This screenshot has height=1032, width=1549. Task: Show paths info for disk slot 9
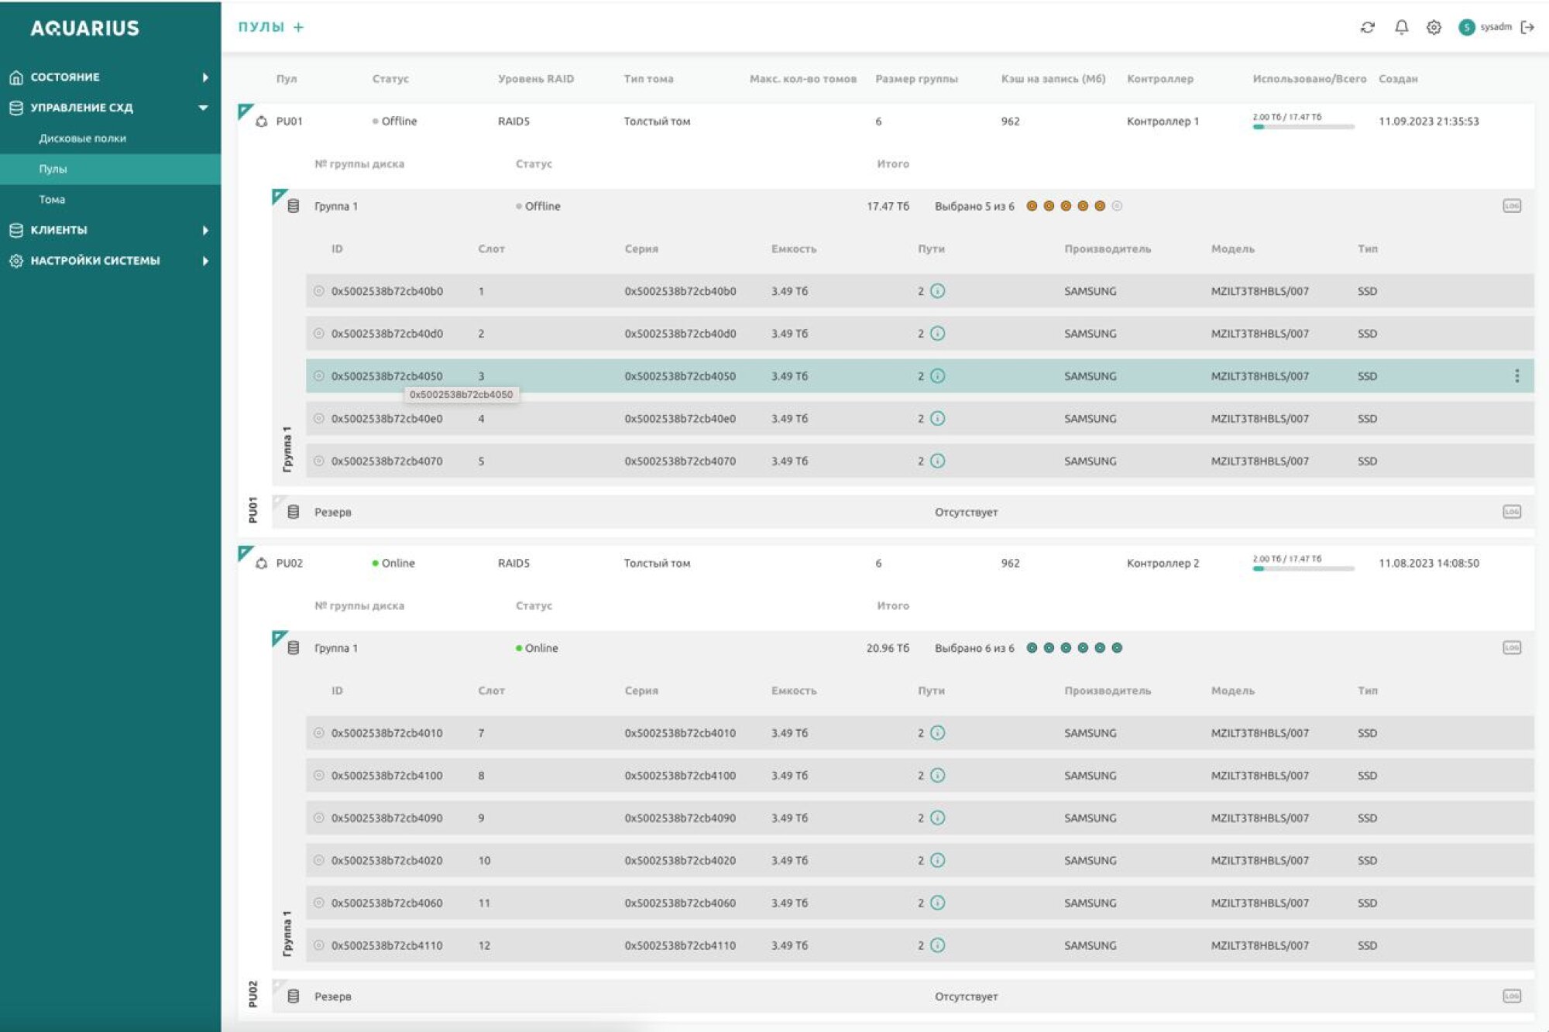(x=937, y=818)
